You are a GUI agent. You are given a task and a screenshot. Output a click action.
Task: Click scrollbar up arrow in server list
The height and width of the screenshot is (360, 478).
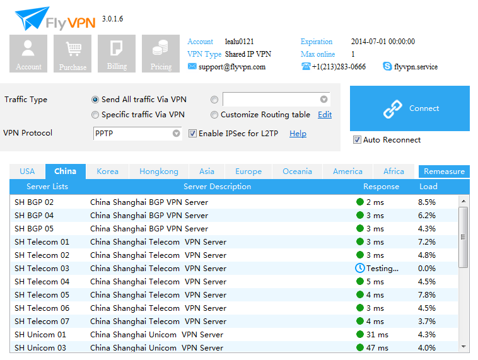click(x=463, y=201)
